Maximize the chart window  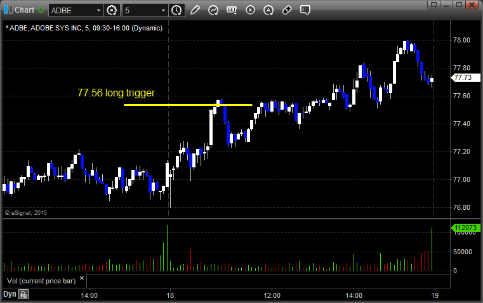click(x=460, y=4)
